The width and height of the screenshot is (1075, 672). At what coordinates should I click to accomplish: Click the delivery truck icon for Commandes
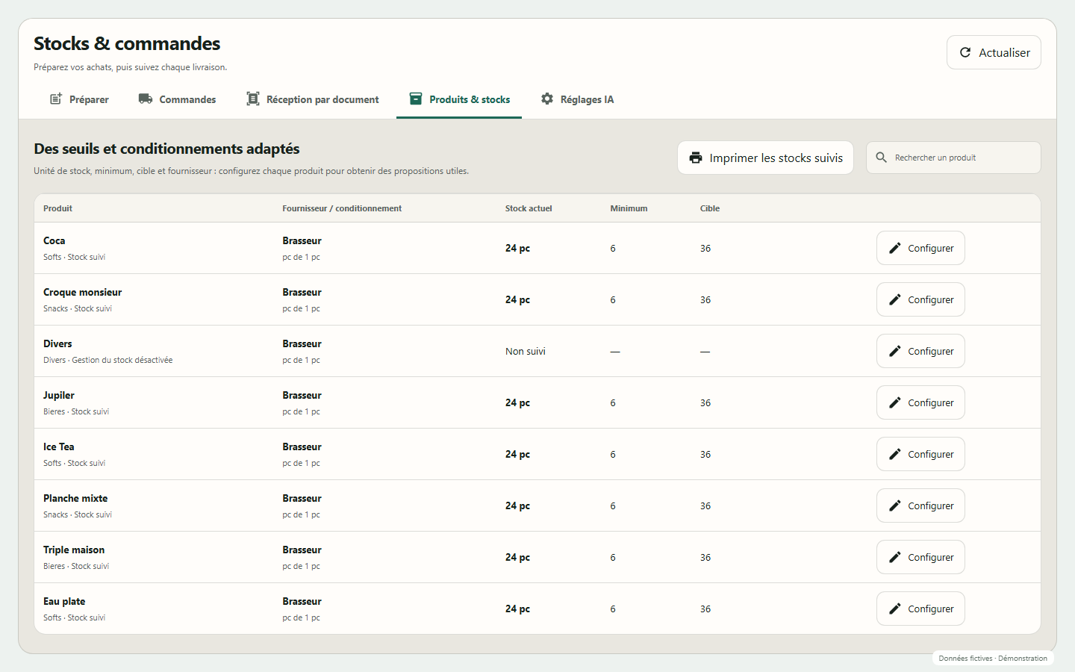146,99
